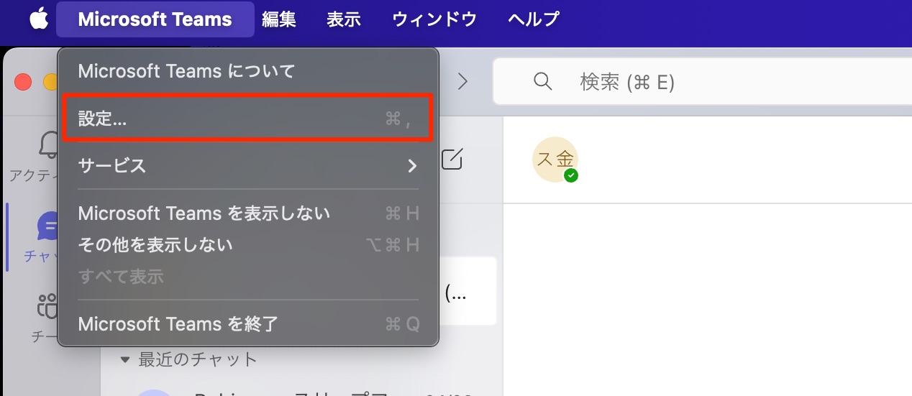The image size is (912, 396).
Task: Open the Microsoft Teams menu bar item
Action: (155, 19)
